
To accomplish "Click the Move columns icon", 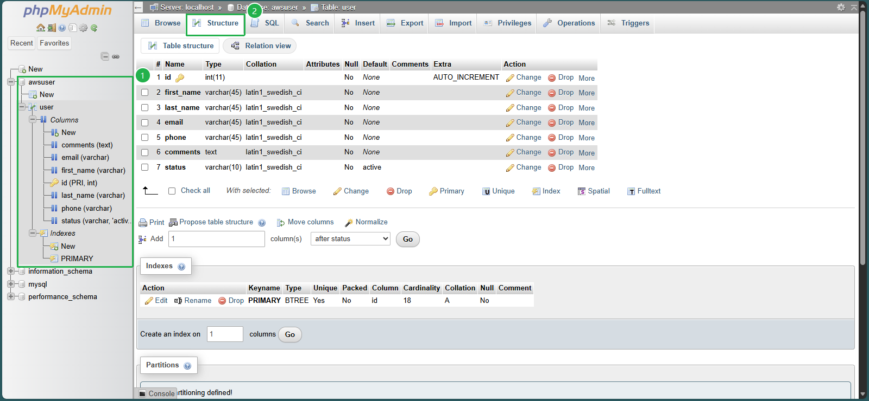I will click(x=281, y=223).
